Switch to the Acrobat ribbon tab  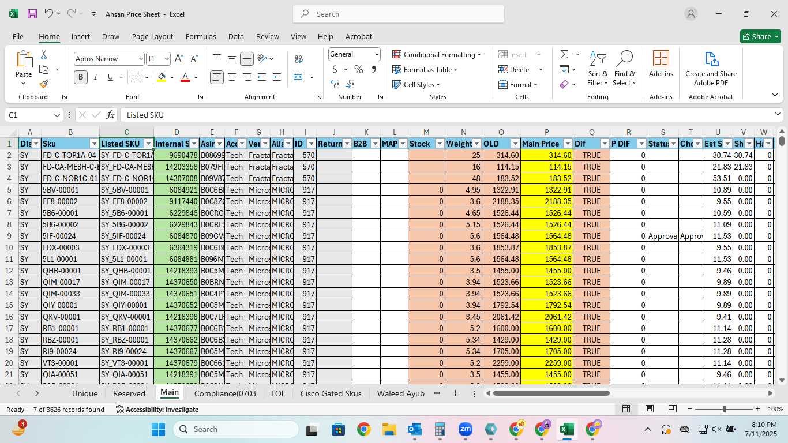(358, 36)
